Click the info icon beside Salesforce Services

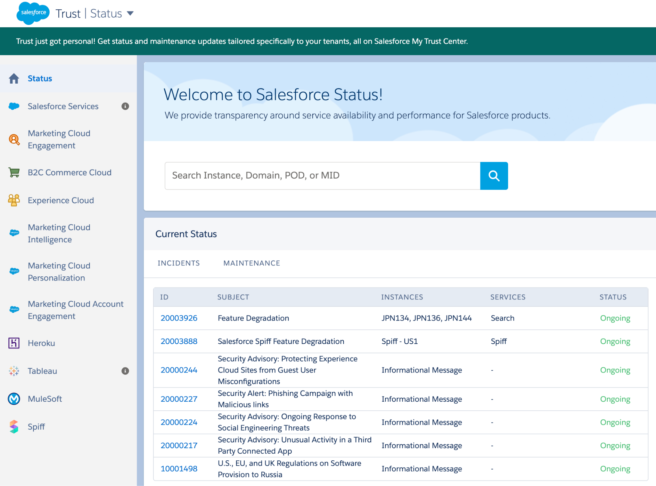[125, 106]
